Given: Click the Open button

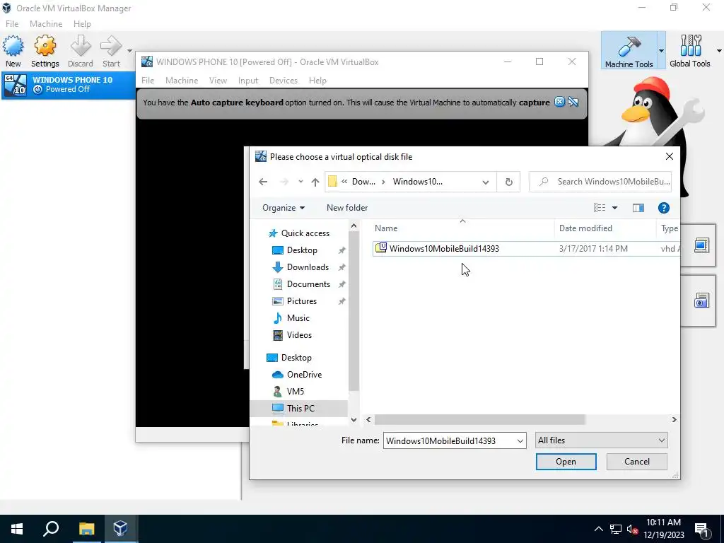Looking at the screenshot, I should point(566,462).
